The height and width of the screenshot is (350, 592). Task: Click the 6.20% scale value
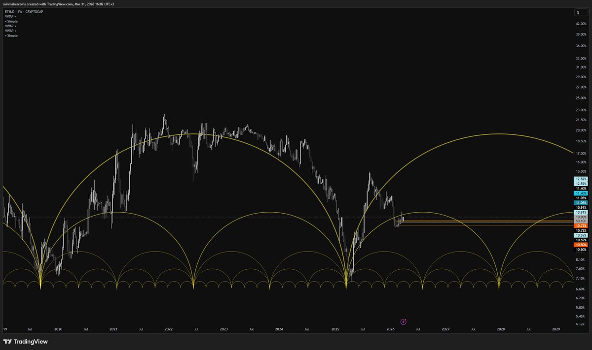click(x=580, y=298)
